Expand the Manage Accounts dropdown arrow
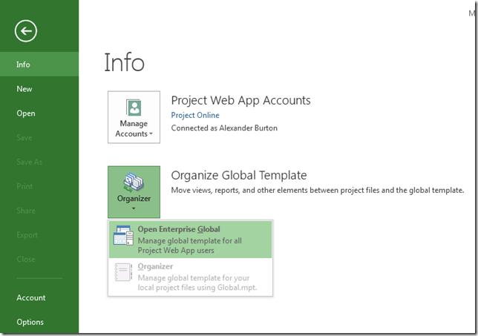This screenshot has width=478, height=336. (x=151, y=134)
